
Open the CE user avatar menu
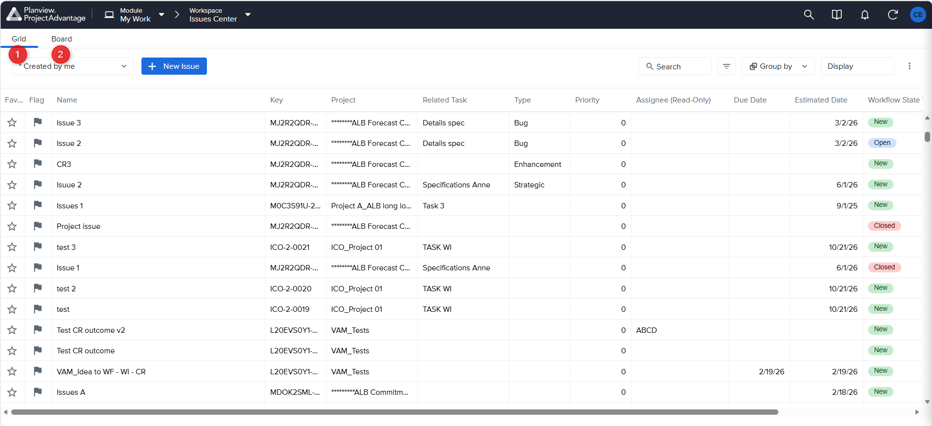pos(918,15)
